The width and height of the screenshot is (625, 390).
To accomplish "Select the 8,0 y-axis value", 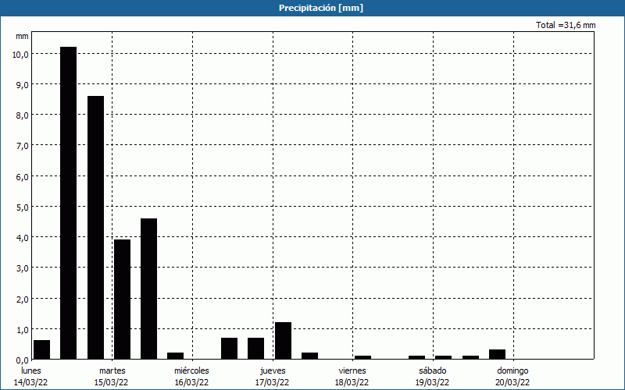I will click(x=23, y=115).
